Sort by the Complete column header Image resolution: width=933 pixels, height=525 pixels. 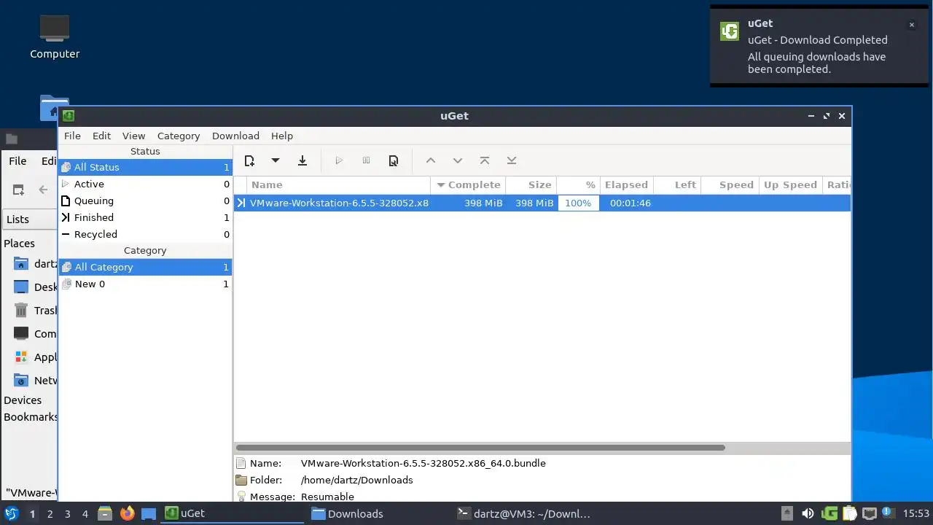468,184
